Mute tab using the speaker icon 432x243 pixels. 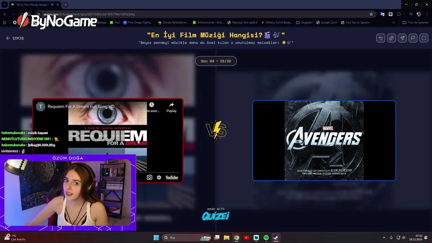point(52,5)
